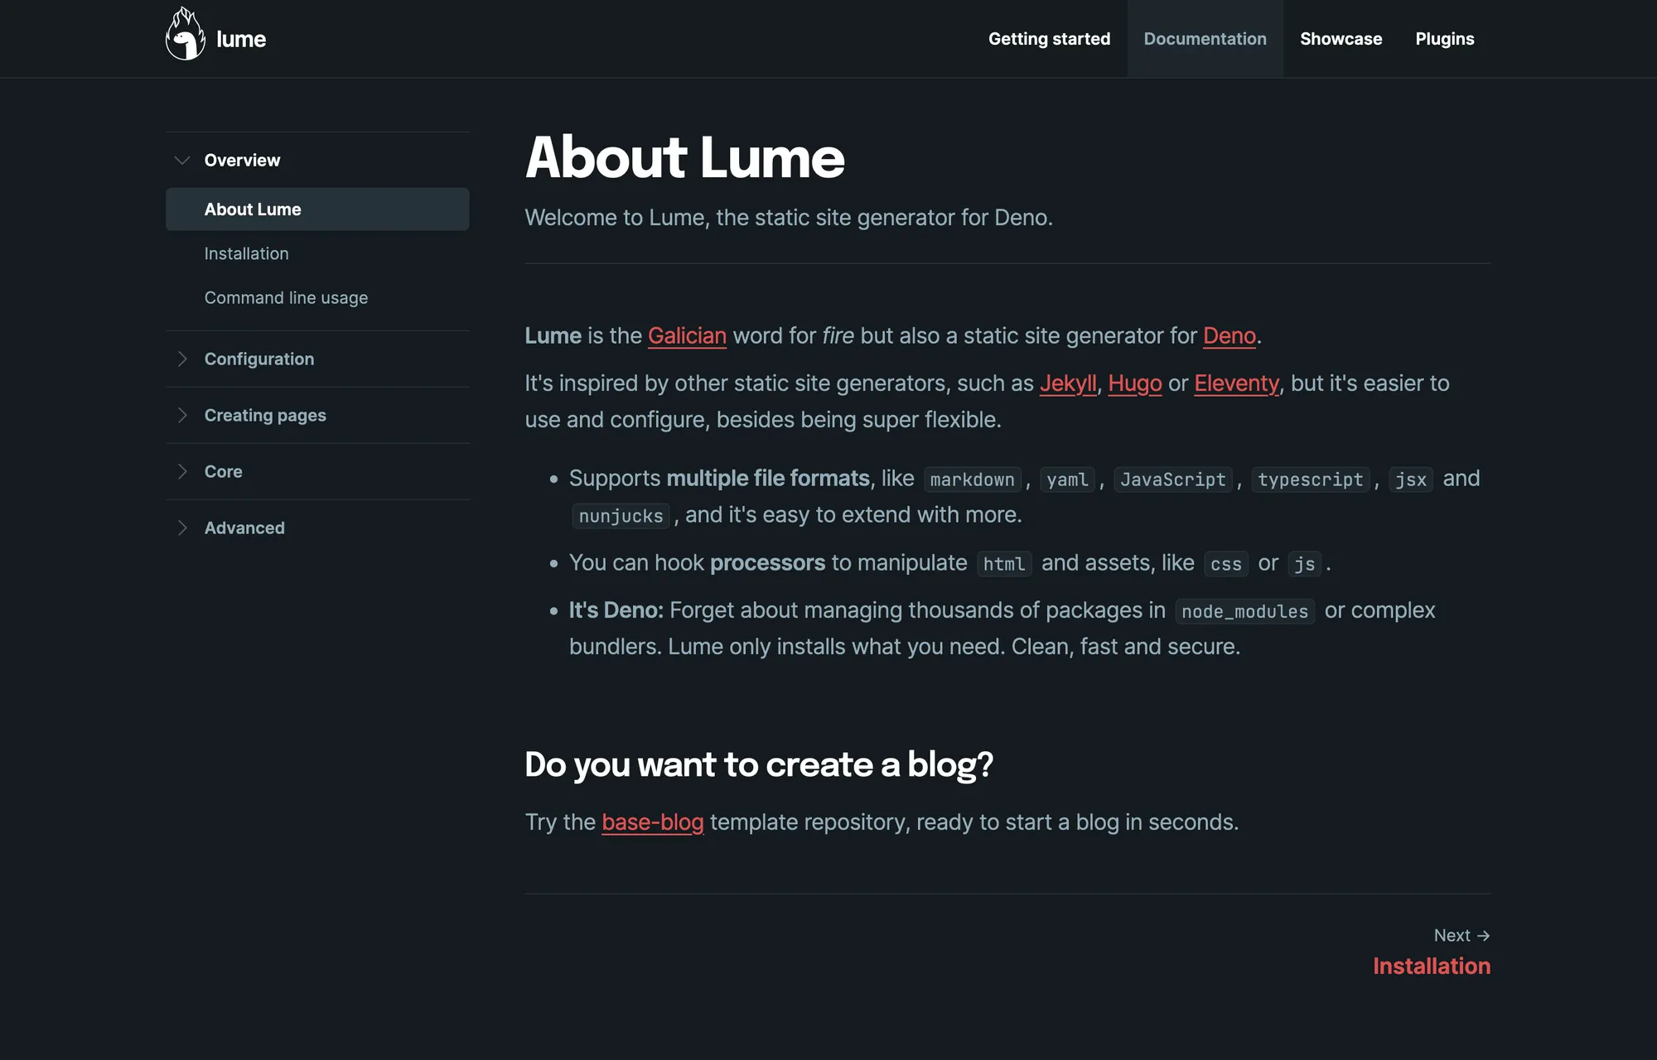The width and height of the screenshot is (1657, 1060).
Task: Click the yaml code tag
Action: [1067, 479]
